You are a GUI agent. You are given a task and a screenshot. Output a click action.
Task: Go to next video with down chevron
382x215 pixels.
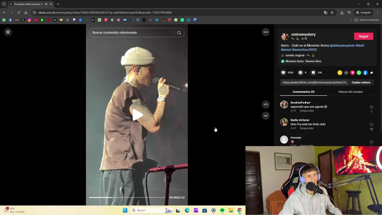point(266,116)
